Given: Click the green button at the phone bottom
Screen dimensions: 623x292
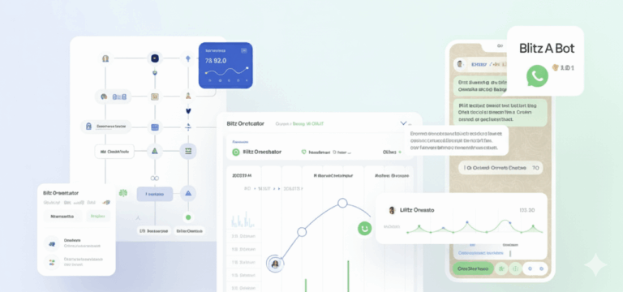Looking at the screenshot, I should click(473, 268).
